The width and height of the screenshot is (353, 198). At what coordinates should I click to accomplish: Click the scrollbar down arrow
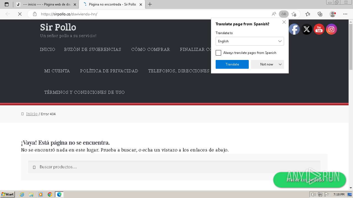(x=351, y=188)
